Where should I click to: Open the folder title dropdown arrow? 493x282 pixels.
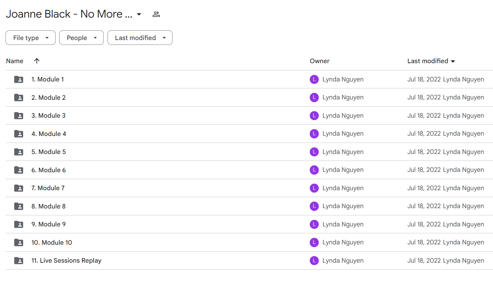click(139, 14)
